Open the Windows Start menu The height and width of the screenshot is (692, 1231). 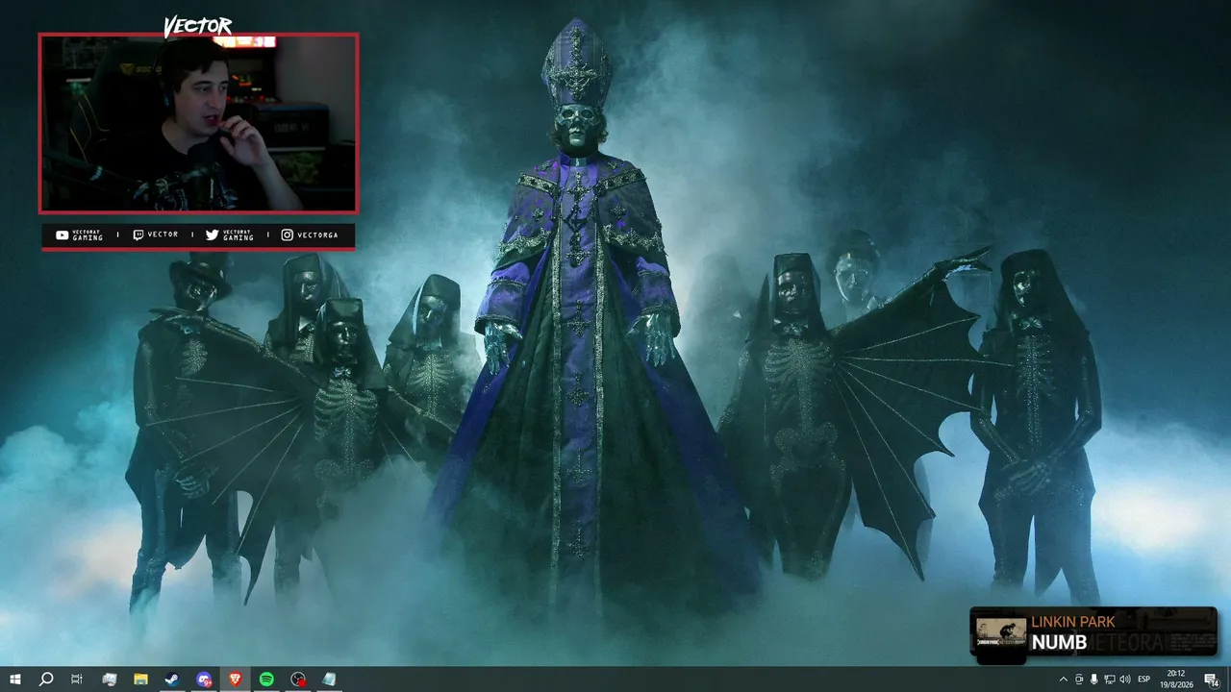tap(15, 680)
